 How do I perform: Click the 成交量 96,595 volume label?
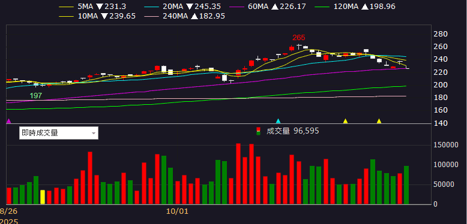[x=292, y=131]
